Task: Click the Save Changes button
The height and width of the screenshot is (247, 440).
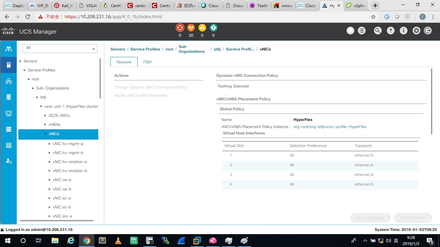Action: pos(370,218)
